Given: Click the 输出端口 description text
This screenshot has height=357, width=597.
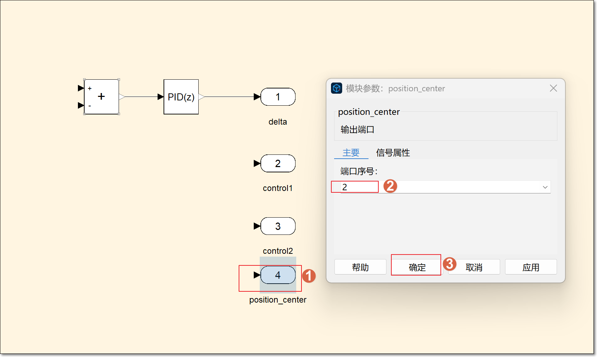Looking at the screenshot, I should [x=357, y=130].
